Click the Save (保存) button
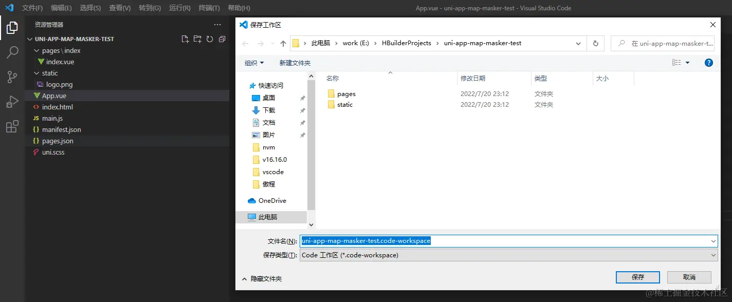 coord(637,277)
